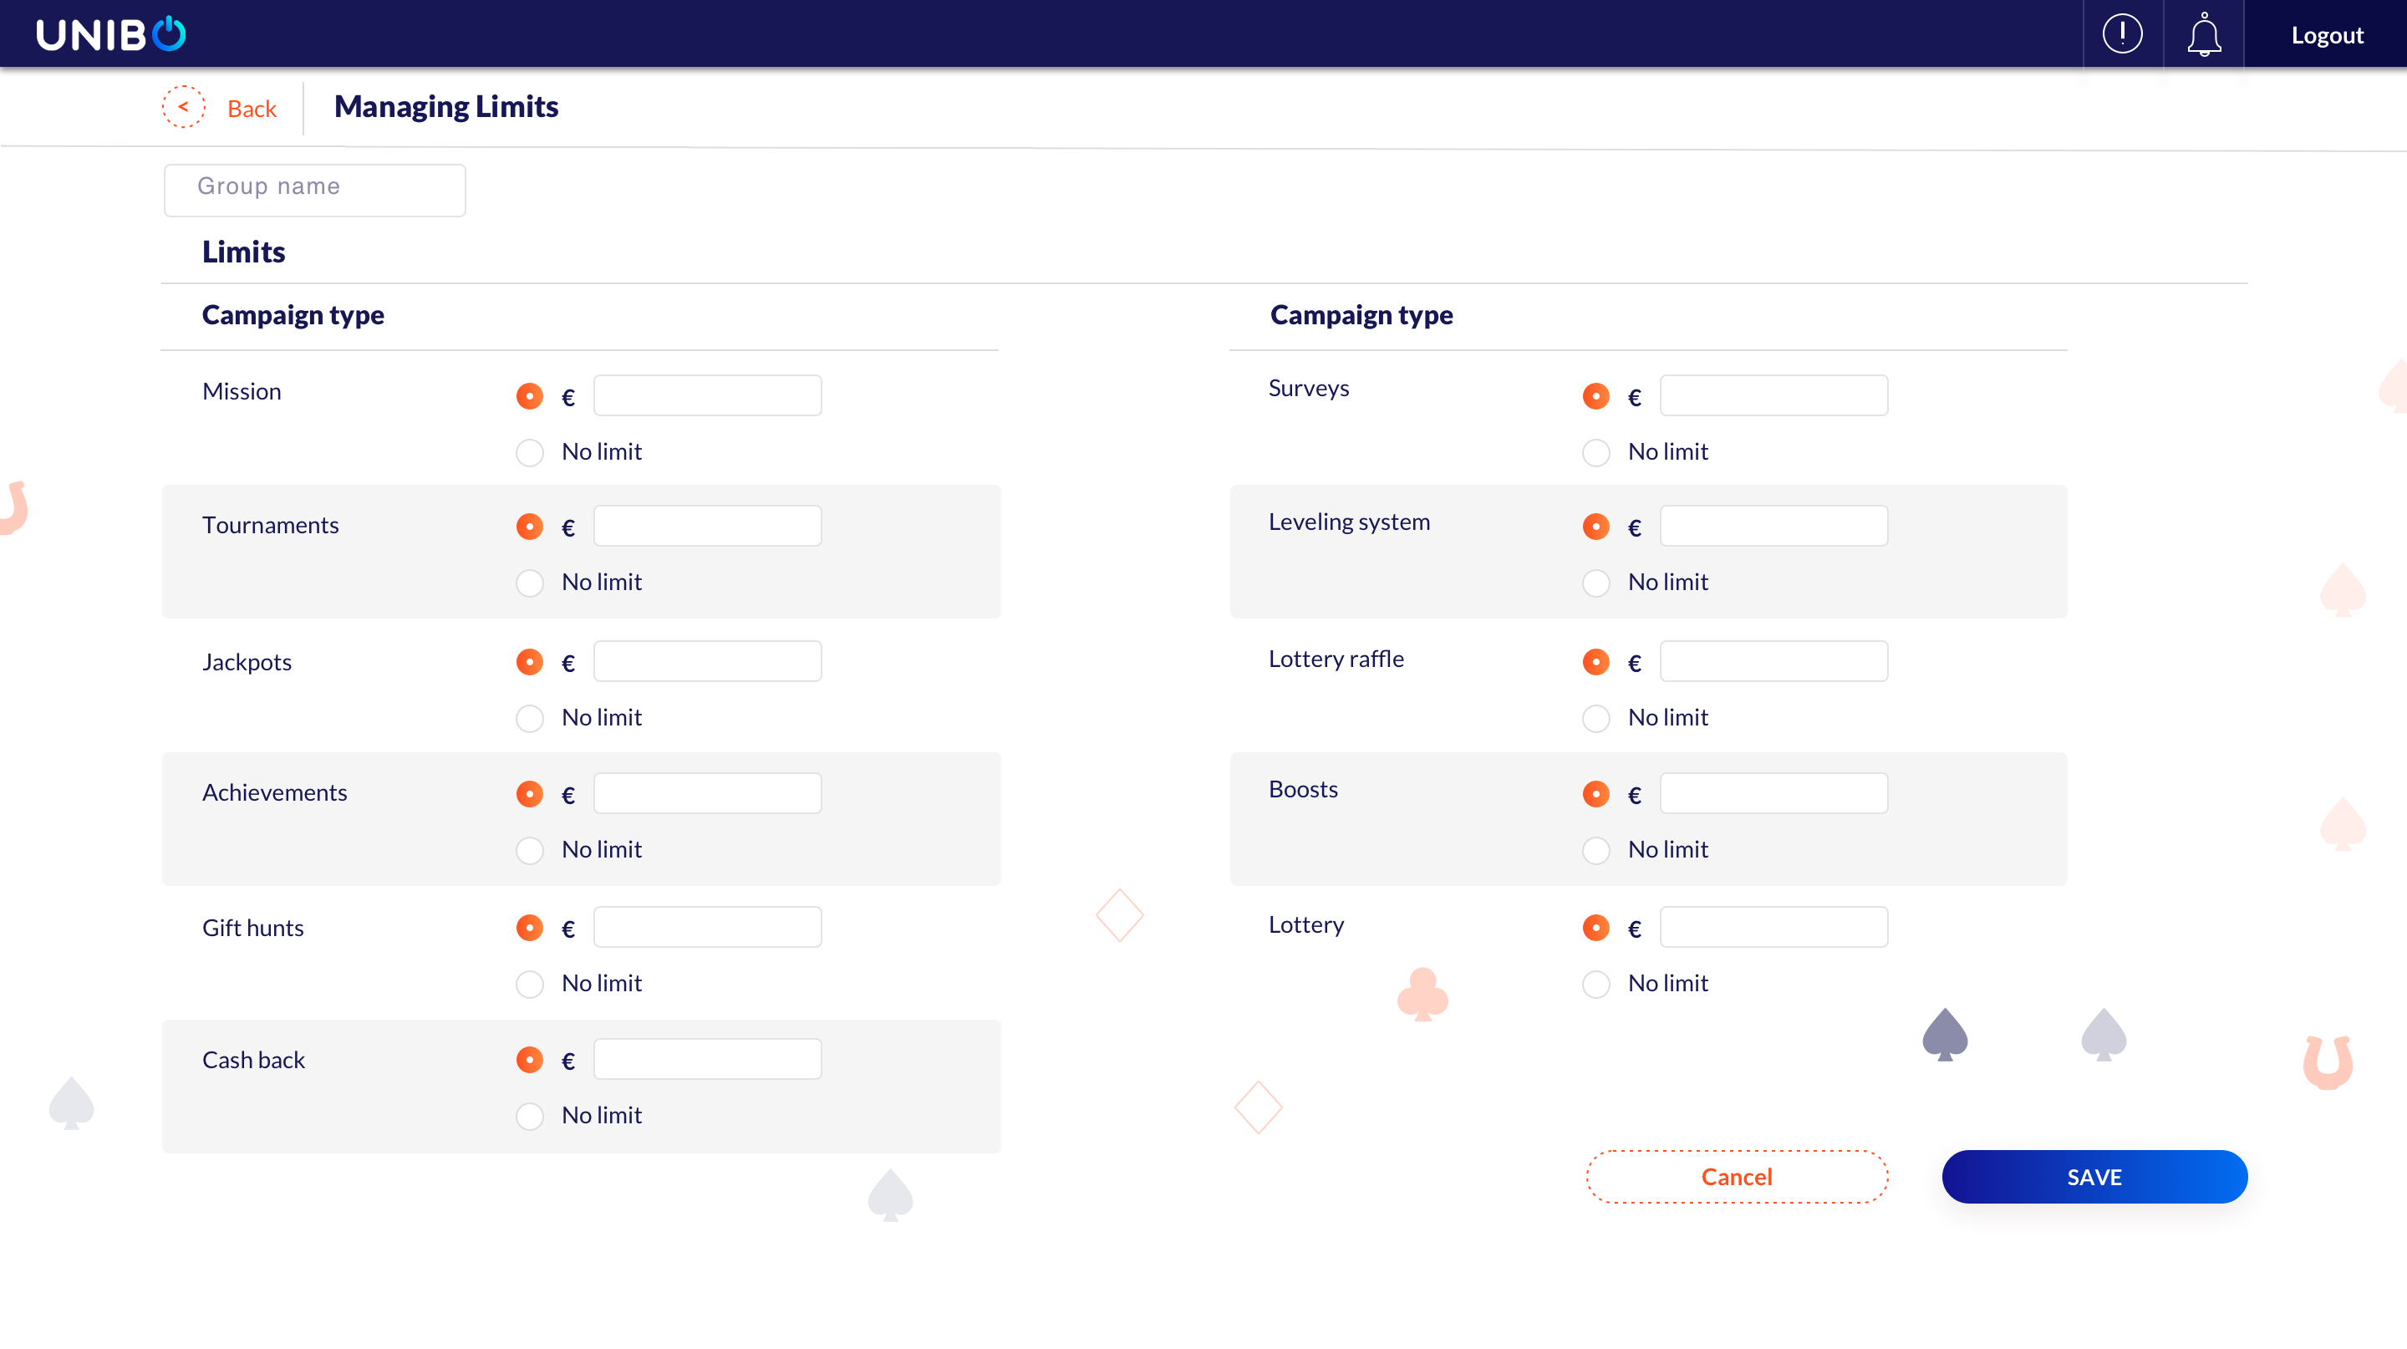Click the Leveling system euro amount field
This screenshot has height=1349, width=2407.
click(x=1773, y=526)
